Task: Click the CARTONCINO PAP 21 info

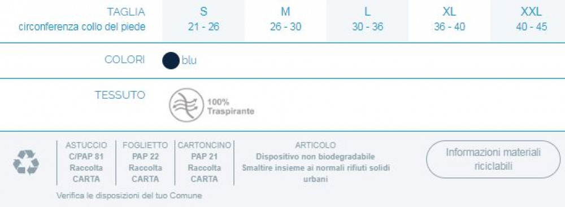Action: tap(205, 162)
